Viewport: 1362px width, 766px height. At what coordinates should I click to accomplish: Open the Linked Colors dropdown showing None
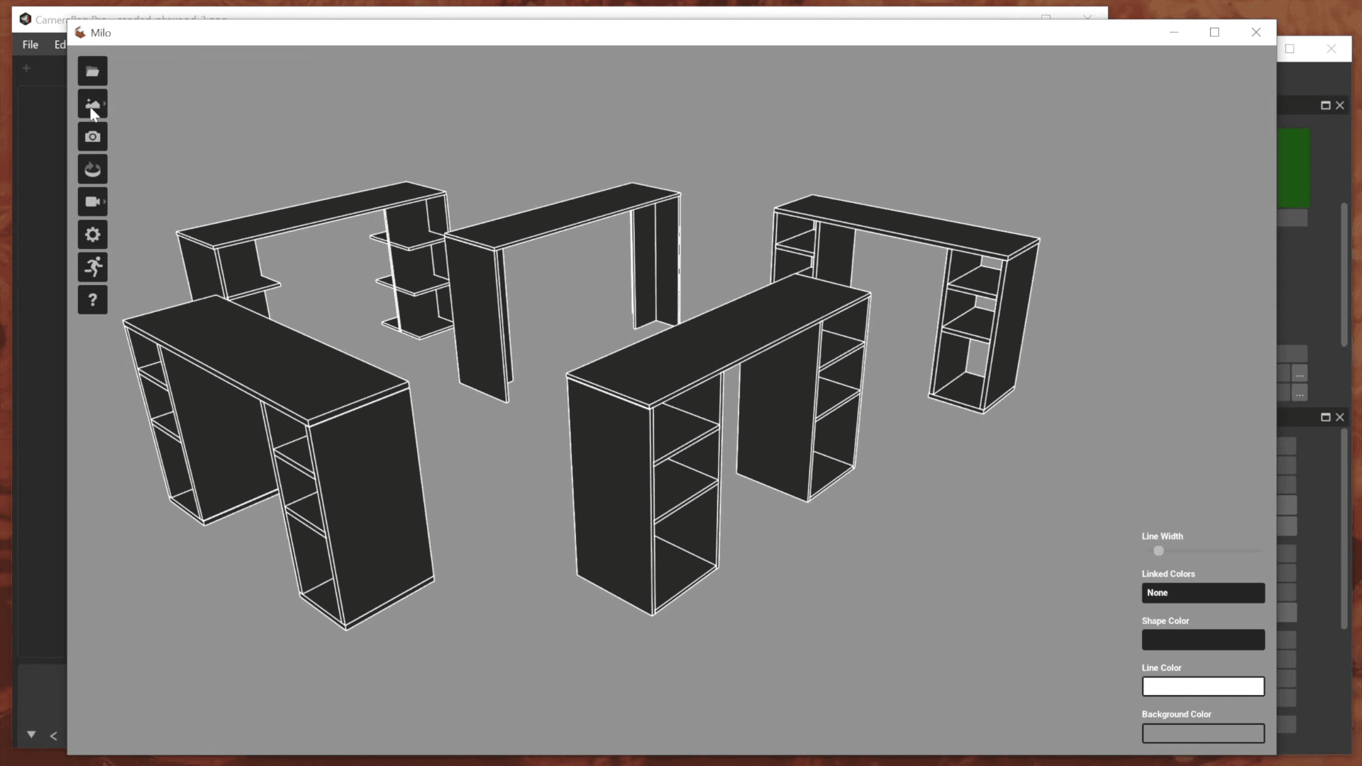click(1202, 592)
